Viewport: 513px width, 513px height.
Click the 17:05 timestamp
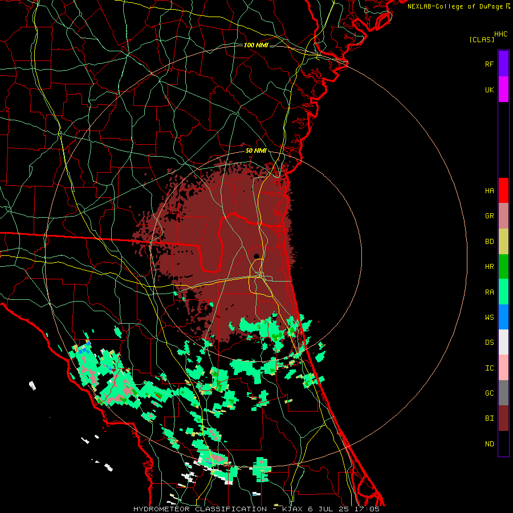point(367,509)
